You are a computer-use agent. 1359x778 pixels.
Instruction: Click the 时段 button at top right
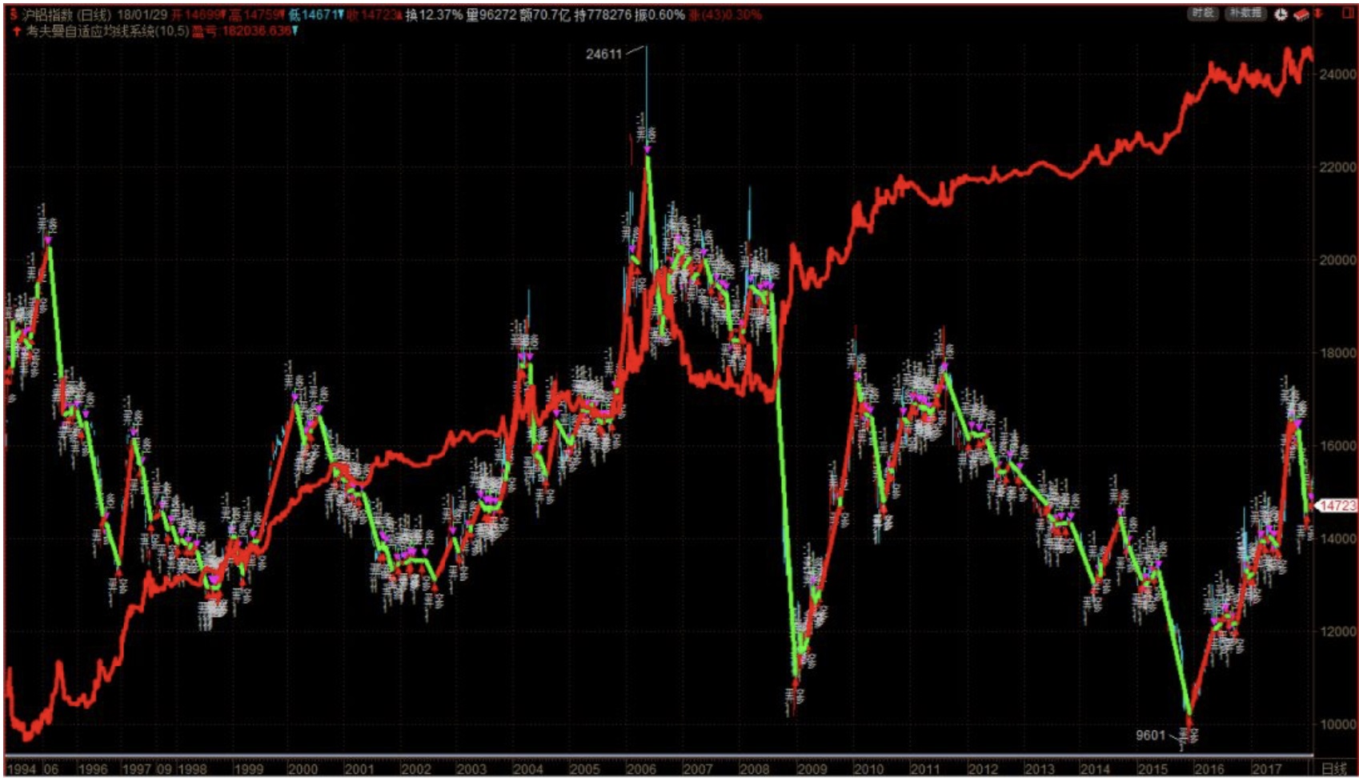(x=1203, y=14)
